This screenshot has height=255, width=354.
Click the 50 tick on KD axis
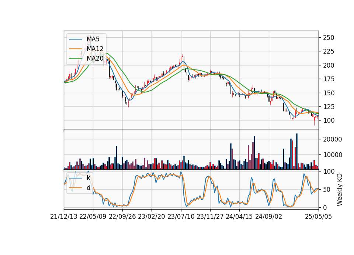coord(327,189)
